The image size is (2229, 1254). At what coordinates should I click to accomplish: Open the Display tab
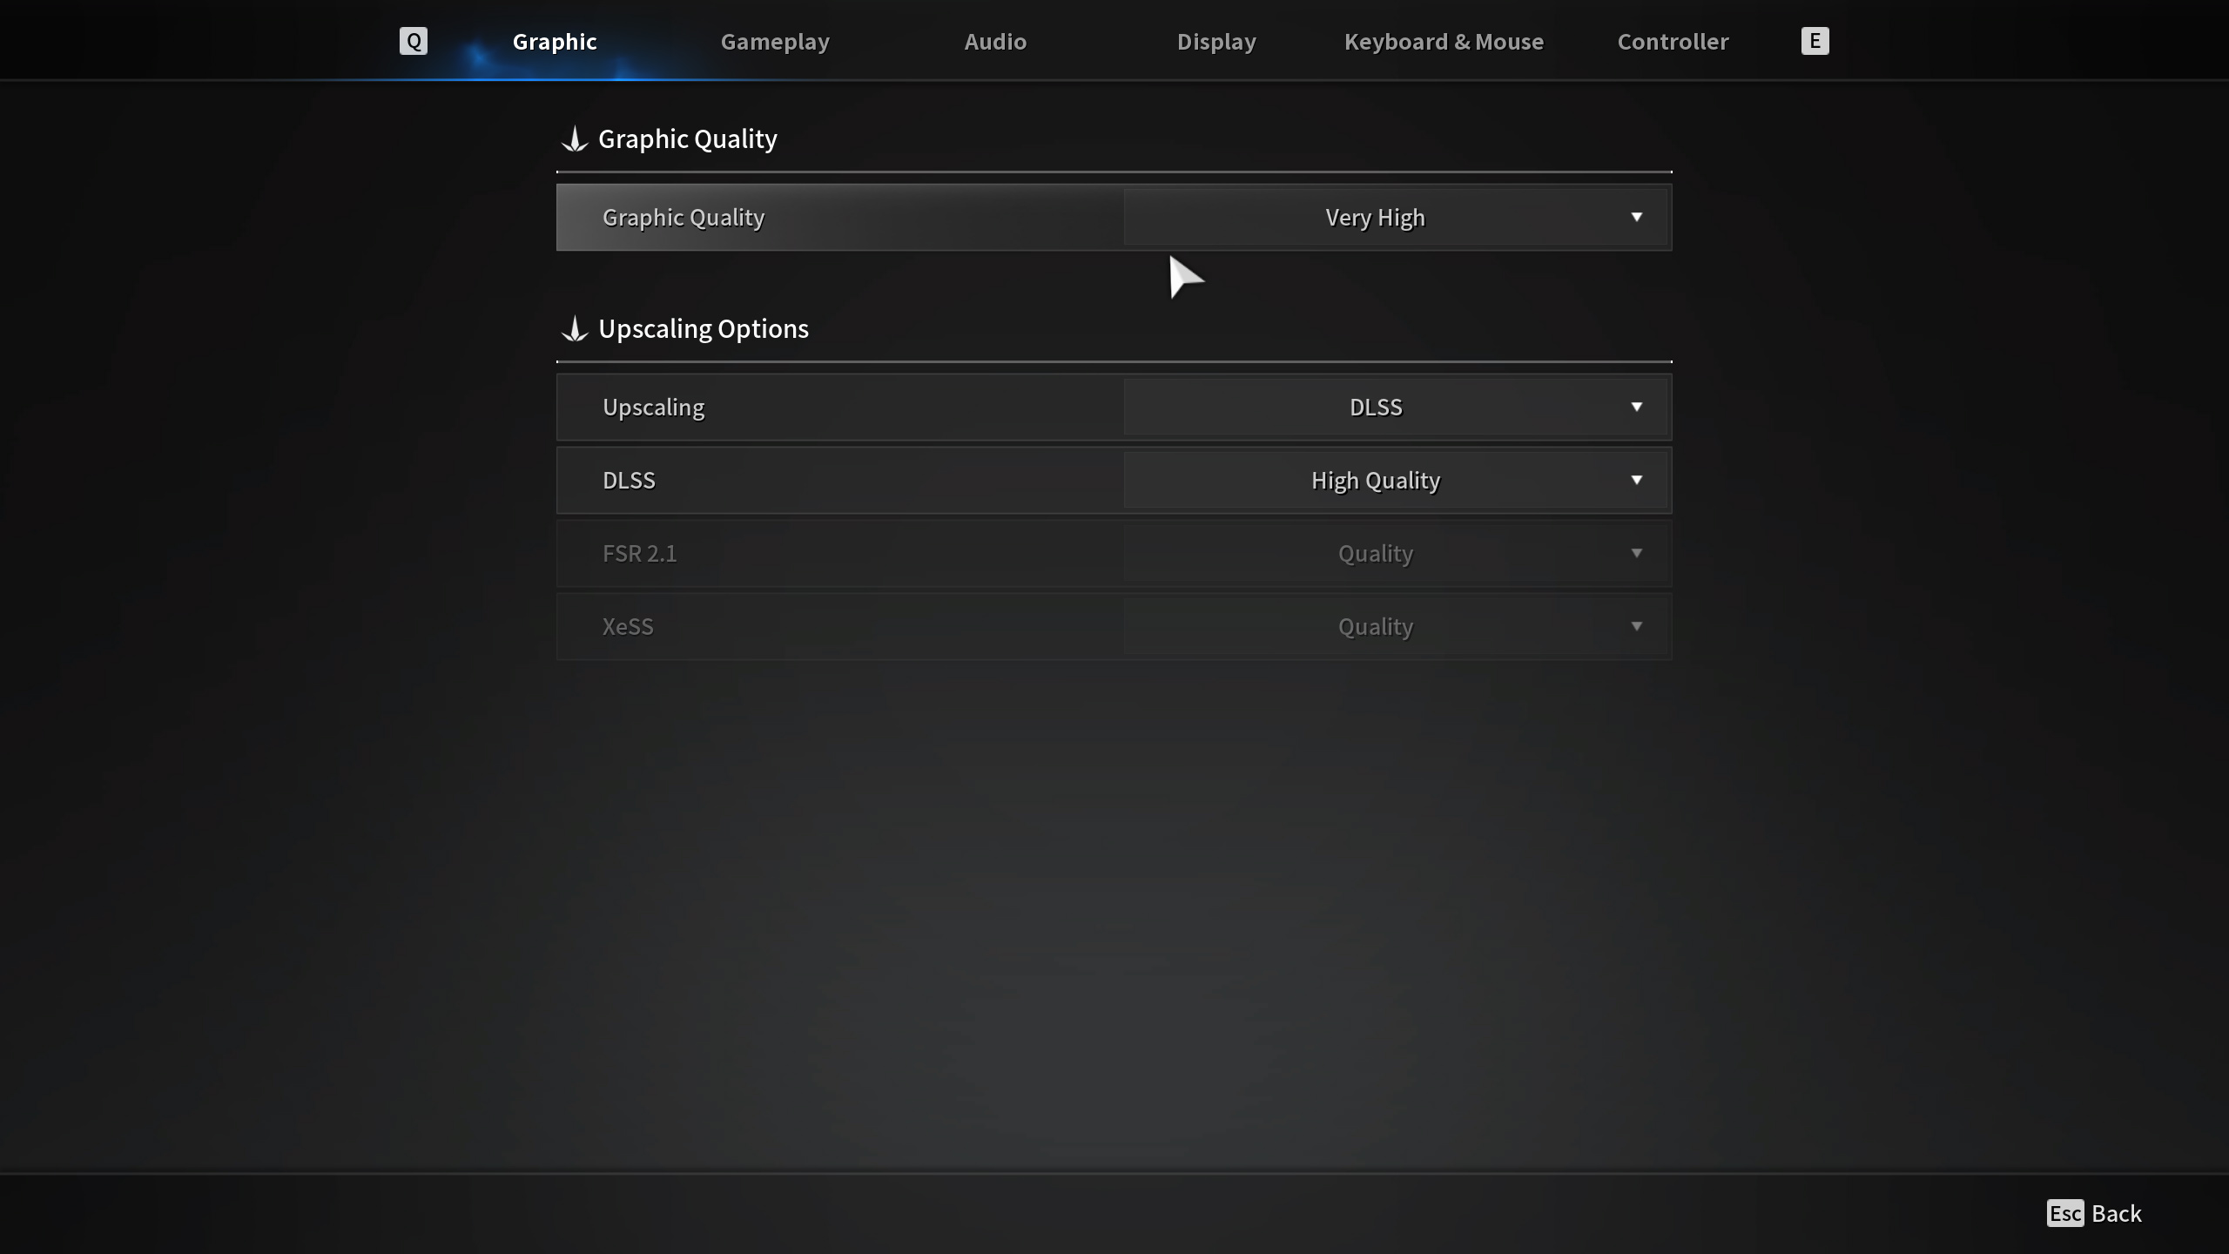(x=1216, y=42)
